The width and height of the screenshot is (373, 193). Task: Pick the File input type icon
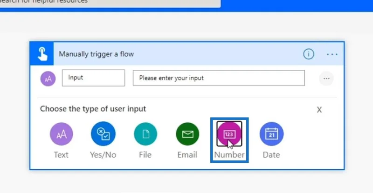click(x=145, y=134)
